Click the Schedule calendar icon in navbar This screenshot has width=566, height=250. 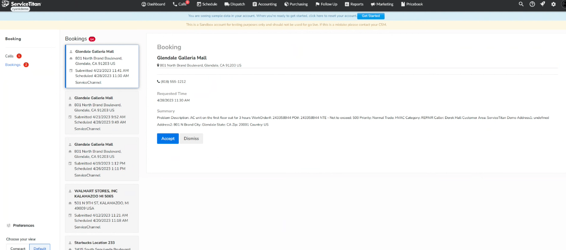pos(199,4)
